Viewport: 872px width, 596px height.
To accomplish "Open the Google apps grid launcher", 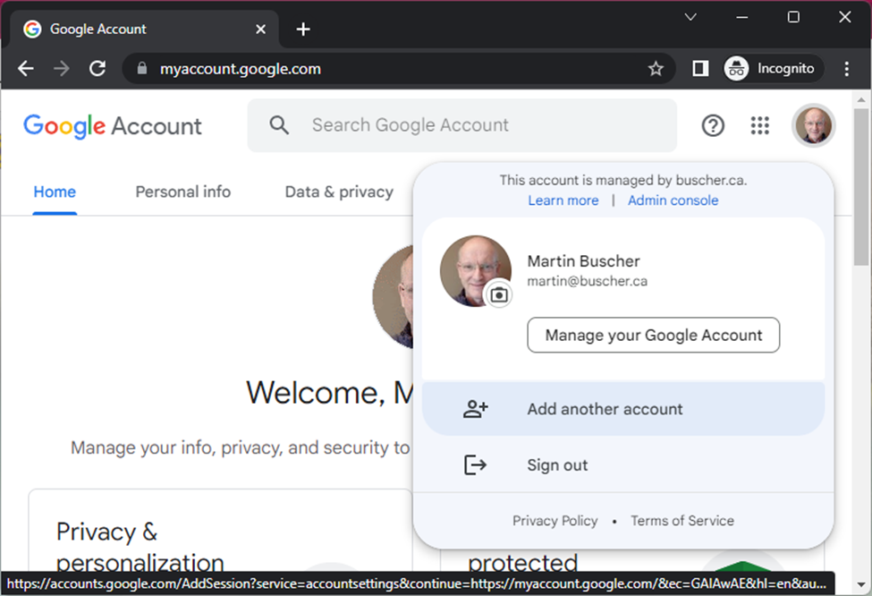I will [759, 126].
